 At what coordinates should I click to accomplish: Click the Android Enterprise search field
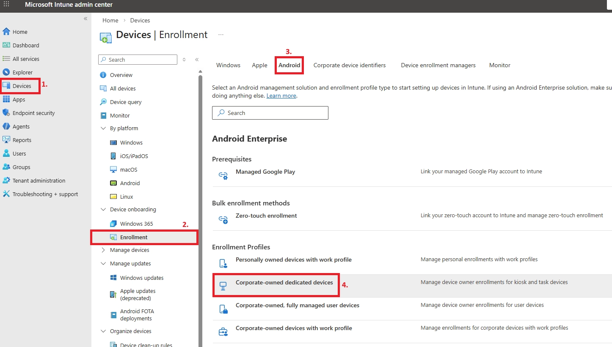270,113
